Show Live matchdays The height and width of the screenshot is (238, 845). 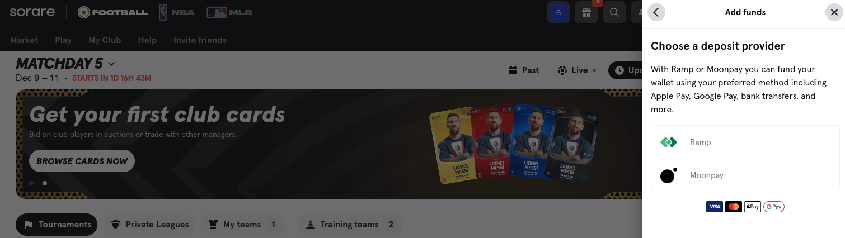point(576,70)
